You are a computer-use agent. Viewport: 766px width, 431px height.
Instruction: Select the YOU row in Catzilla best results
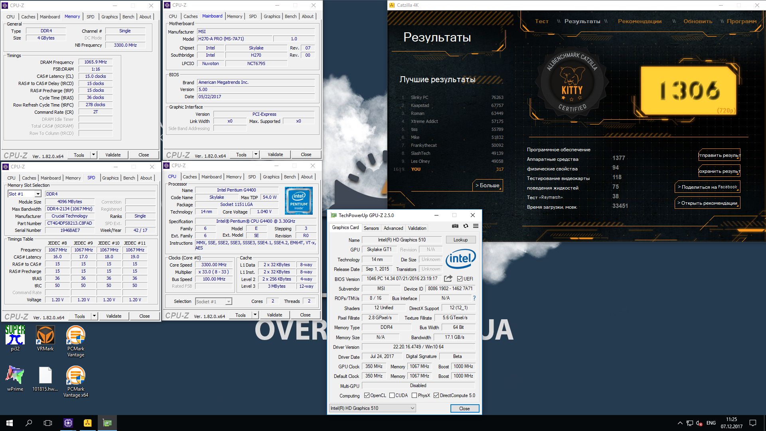tap(448, 169)
